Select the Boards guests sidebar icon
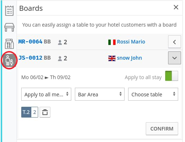The image size is (185, 142). (x=9, y=60)
